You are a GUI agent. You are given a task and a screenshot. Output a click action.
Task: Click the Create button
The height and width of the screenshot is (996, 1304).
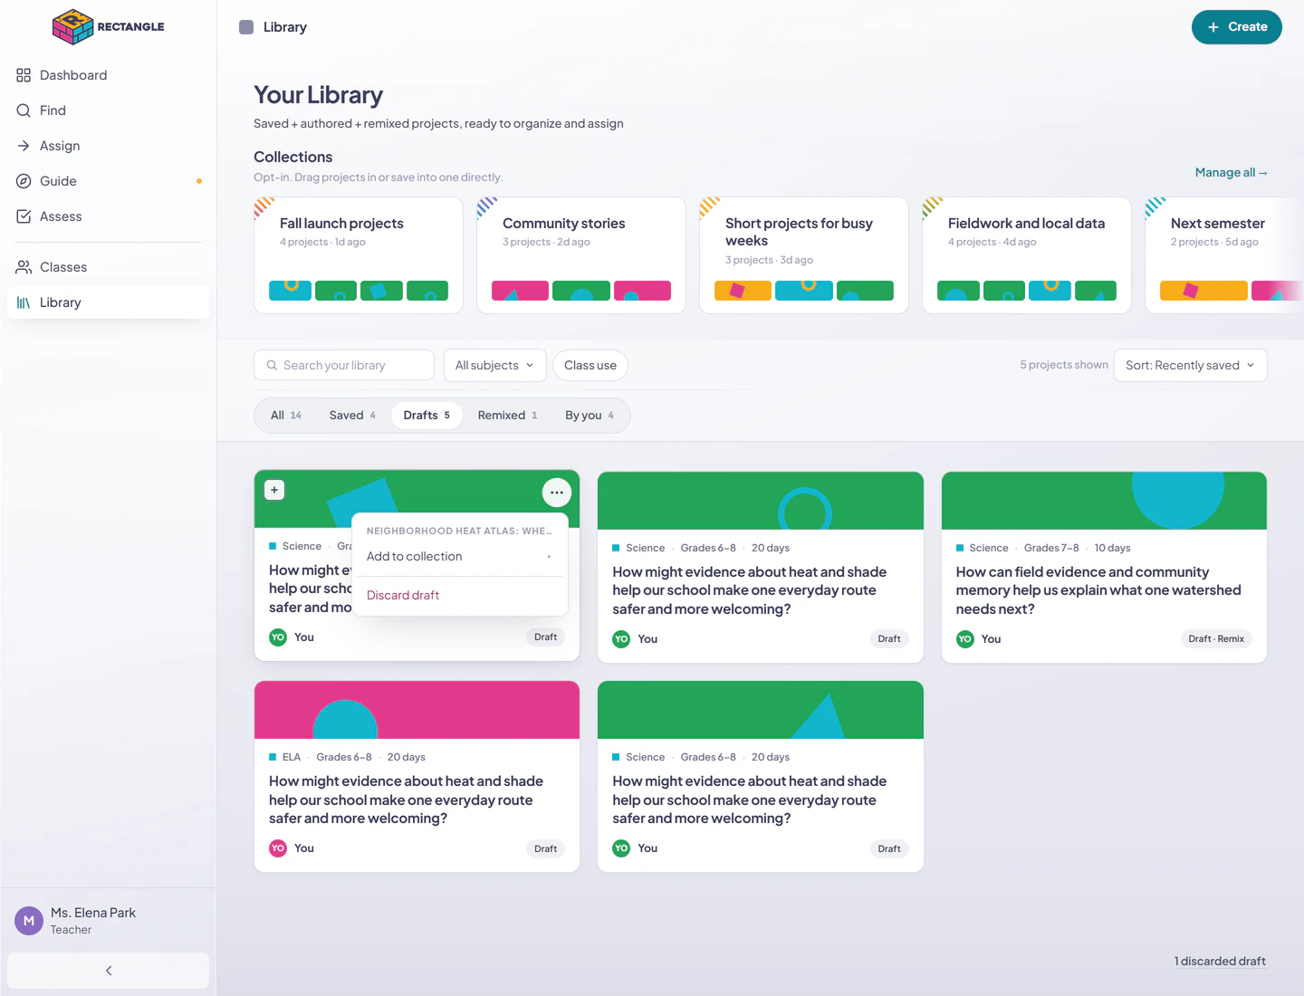click(1236, 27)
